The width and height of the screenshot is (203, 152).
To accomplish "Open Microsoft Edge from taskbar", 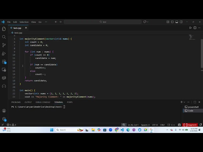I will 128,130.
